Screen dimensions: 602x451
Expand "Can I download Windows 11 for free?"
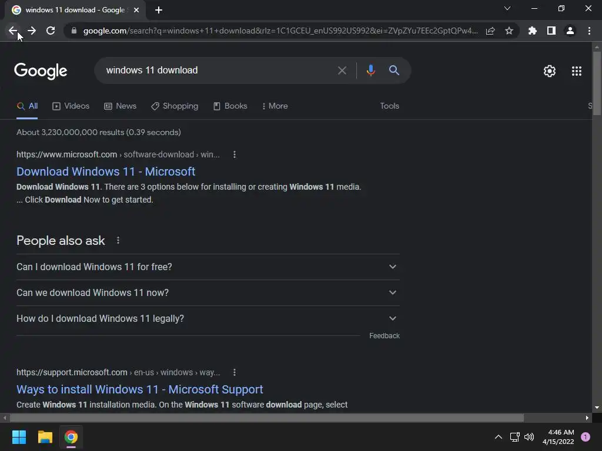(208, 267)
